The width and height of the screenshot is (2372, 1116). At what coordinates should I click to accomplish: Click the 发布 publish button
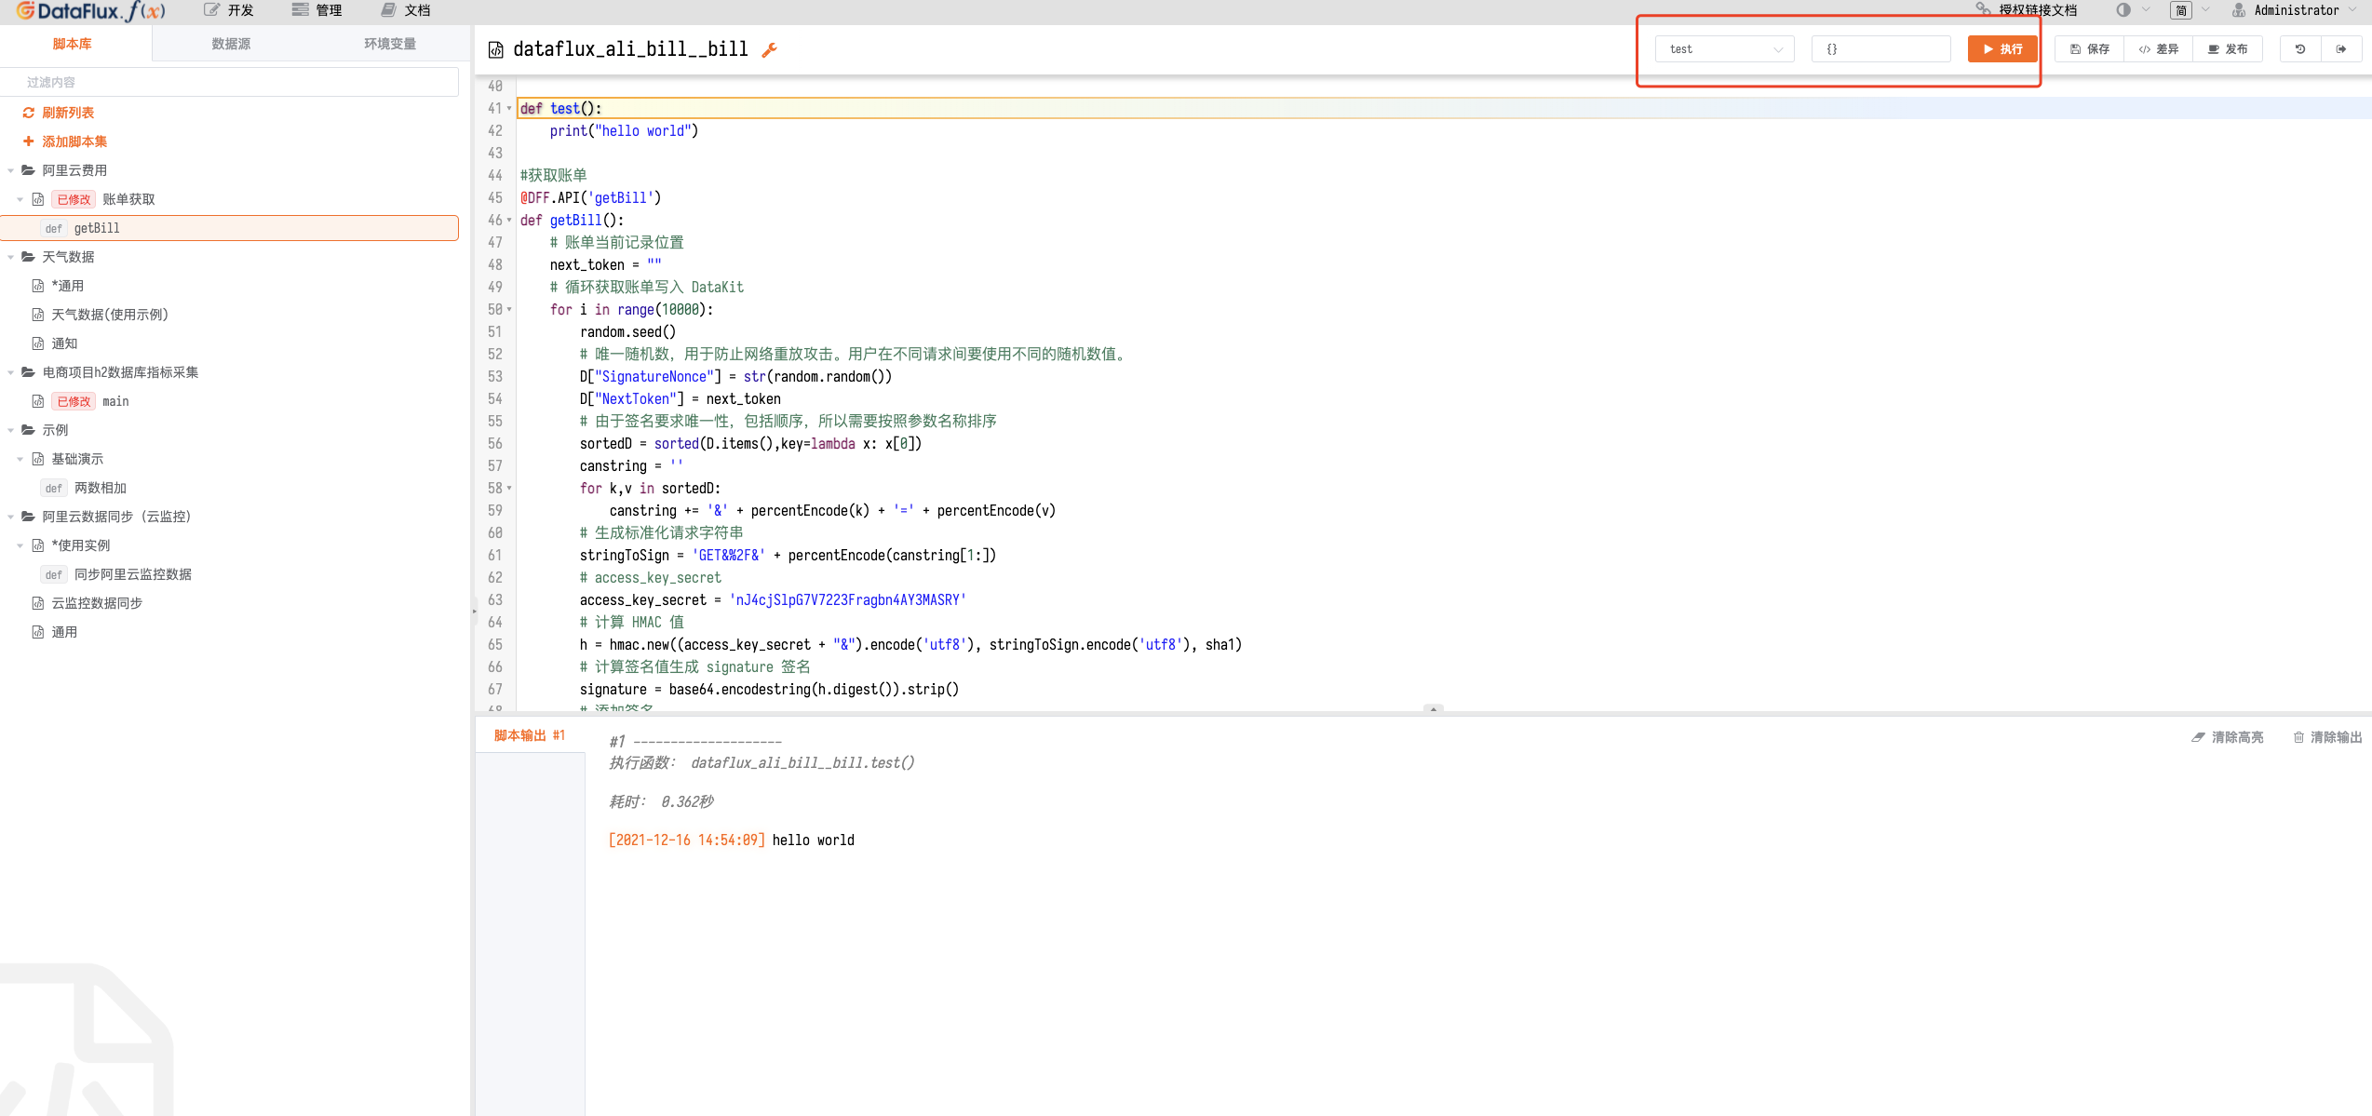tap(2228, 49)
